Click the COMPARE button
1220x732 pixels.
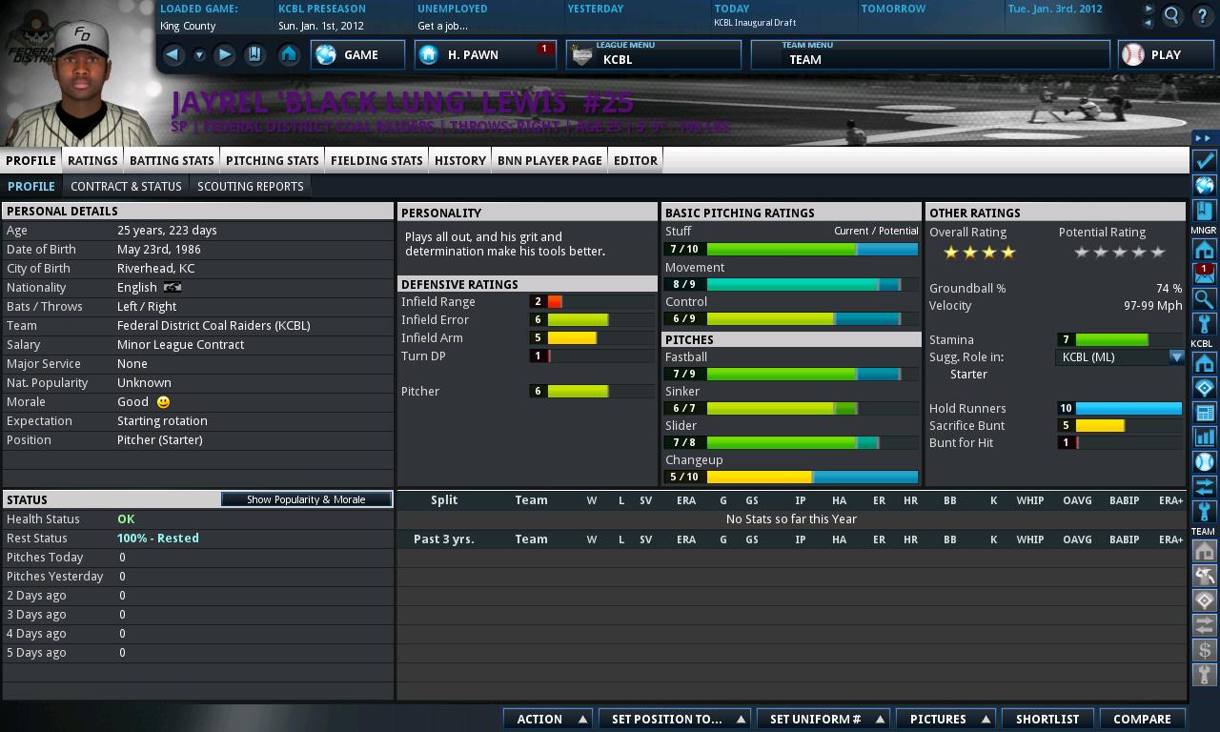(1142, 719)
